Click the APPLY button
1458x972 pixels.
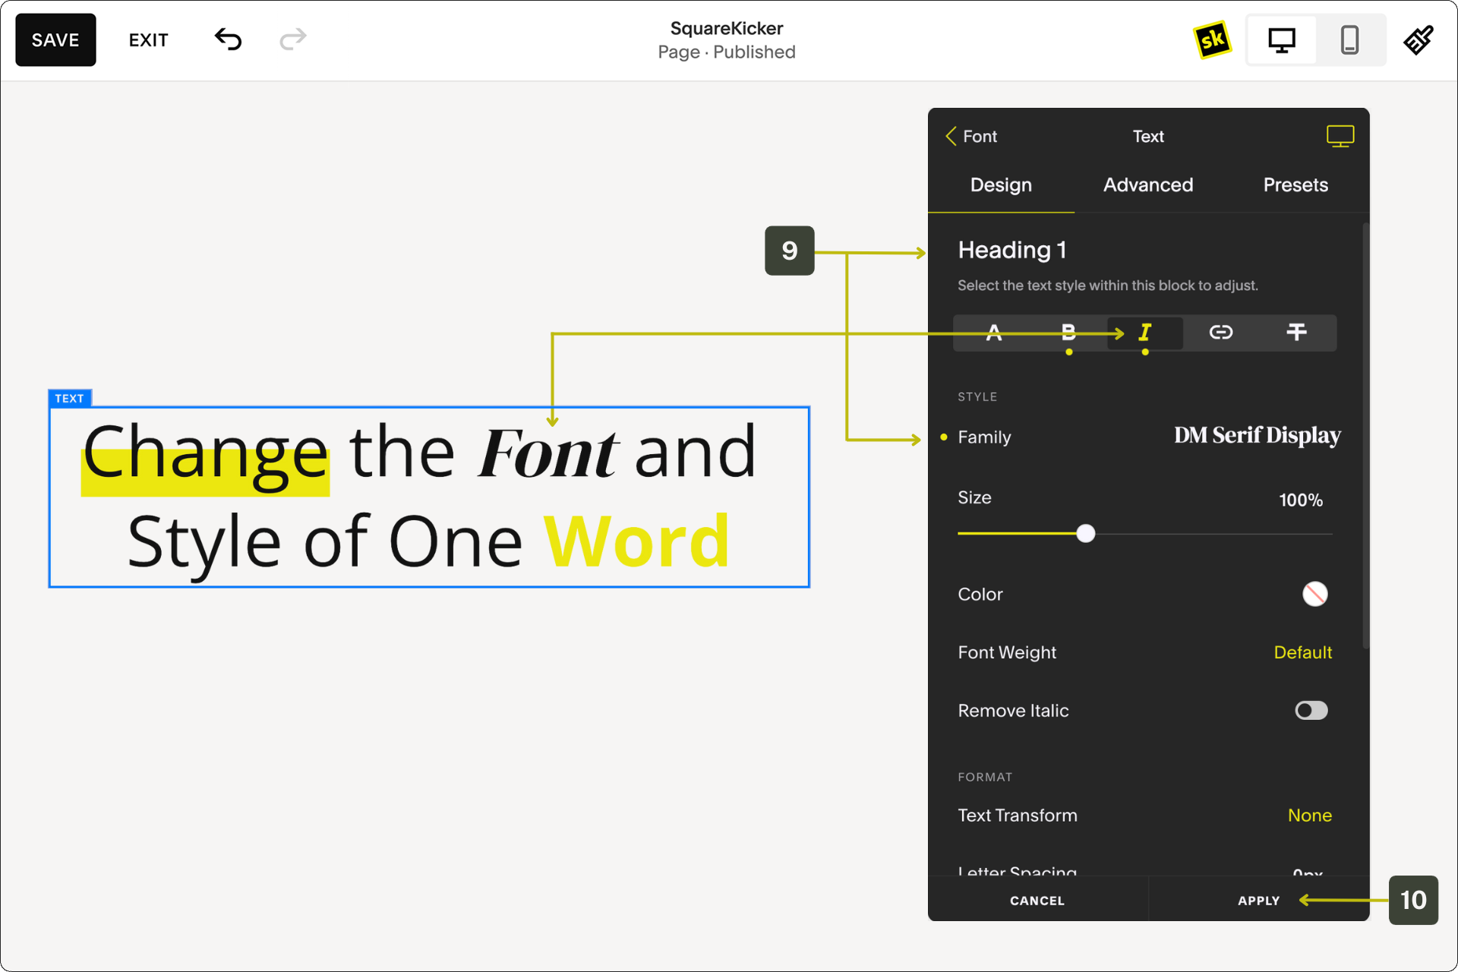coord(1258,901)
